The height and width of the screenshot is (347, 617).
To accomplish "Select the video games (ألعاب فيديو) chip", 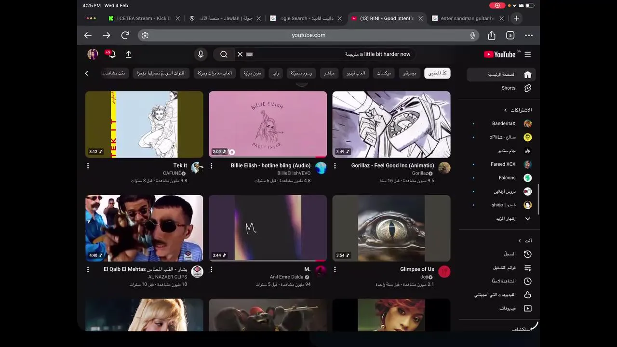I will (x=356, y=73).
